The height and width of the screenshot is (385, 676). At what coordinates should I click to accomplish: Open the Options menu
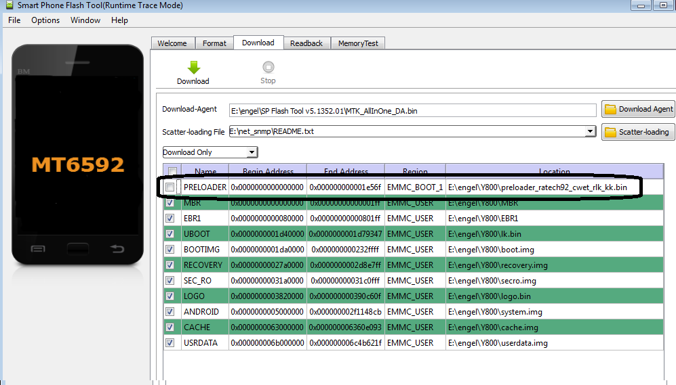click(x=45, y=20)
